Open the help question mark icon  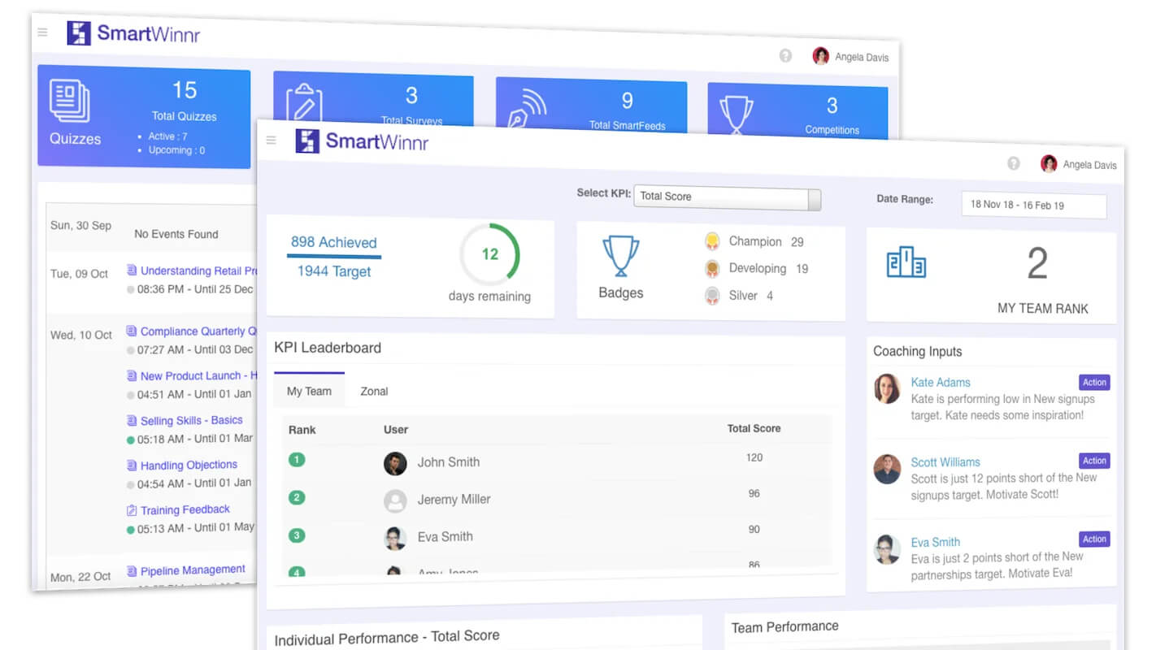pyautogui.click(x=1014, y=162)
